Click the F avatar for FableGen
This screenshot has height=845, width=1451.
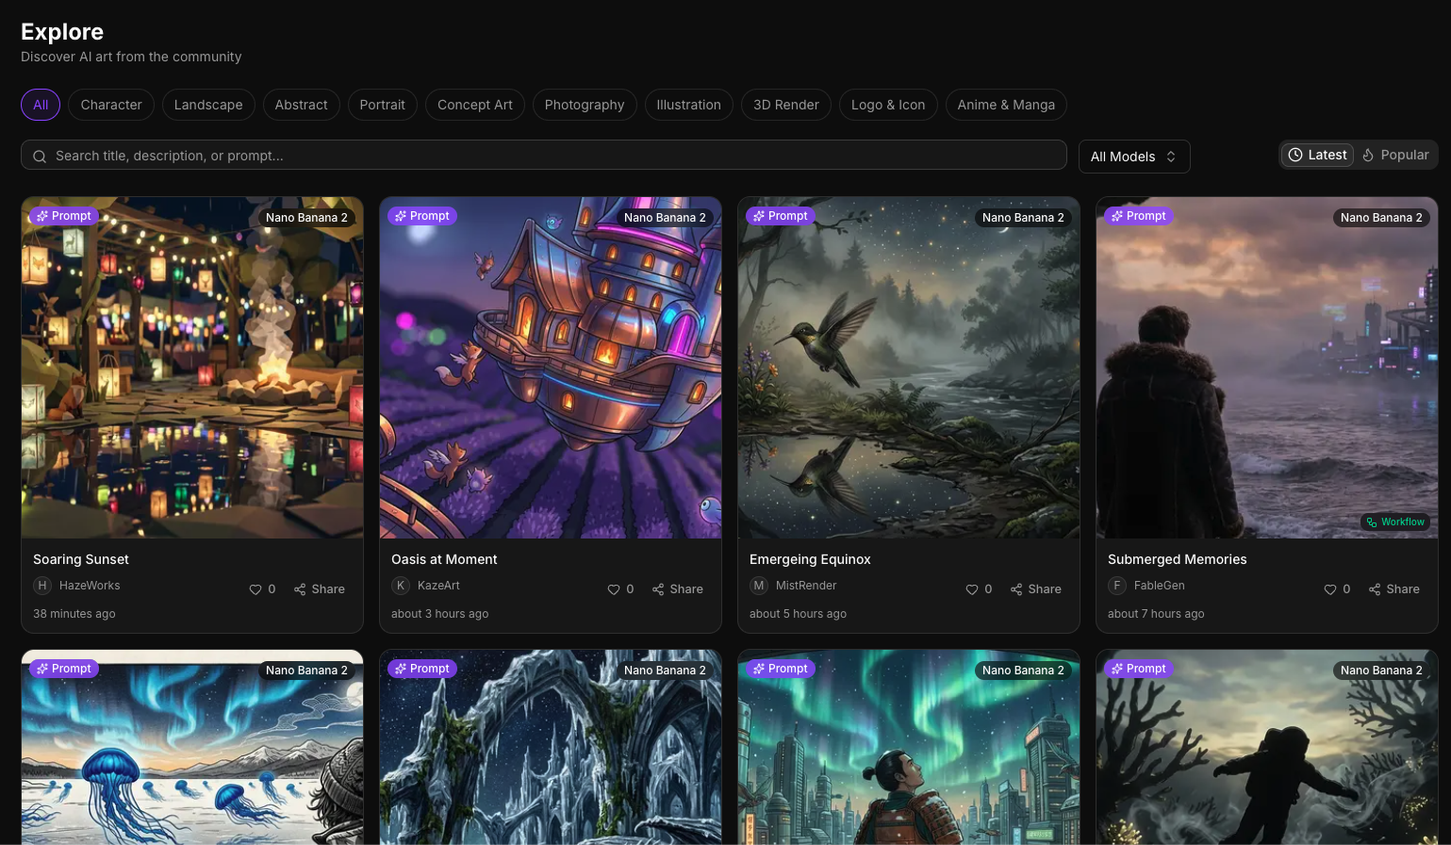(x=1117, y=586)
